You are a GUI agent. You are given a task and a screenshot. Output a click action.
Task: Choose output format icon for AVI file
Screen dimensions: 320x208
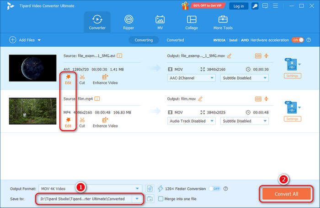tap(292, 65)
